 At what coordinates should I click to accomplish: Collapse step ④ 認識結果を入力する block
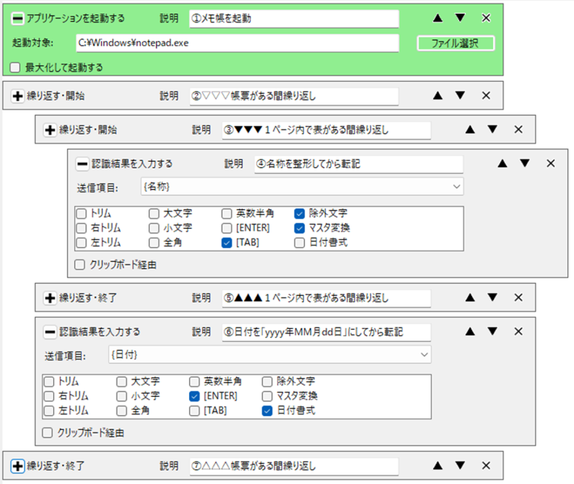pos(82,164)
